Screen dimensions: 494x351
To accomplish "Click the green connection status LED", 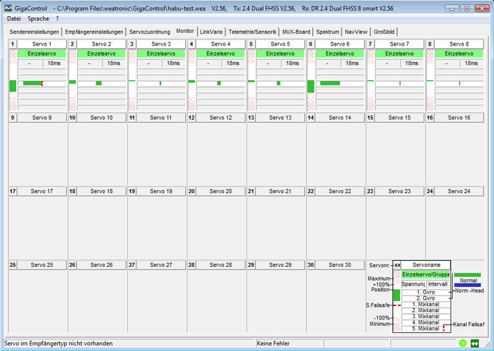I will pyautogui.click(x=463, y=343).
